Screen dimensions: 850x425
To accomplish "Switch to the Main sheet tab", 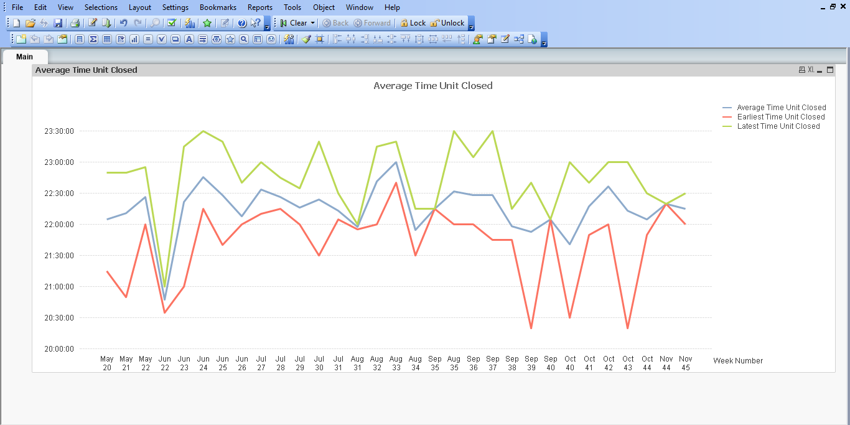I will (25, 57).
